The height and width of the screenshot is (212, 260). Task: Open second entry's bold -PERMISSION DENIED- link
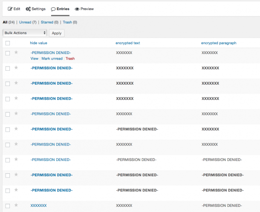tap(52, 68)
